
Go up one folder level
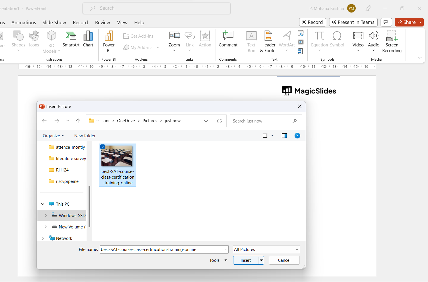click(x=78, y=121)
